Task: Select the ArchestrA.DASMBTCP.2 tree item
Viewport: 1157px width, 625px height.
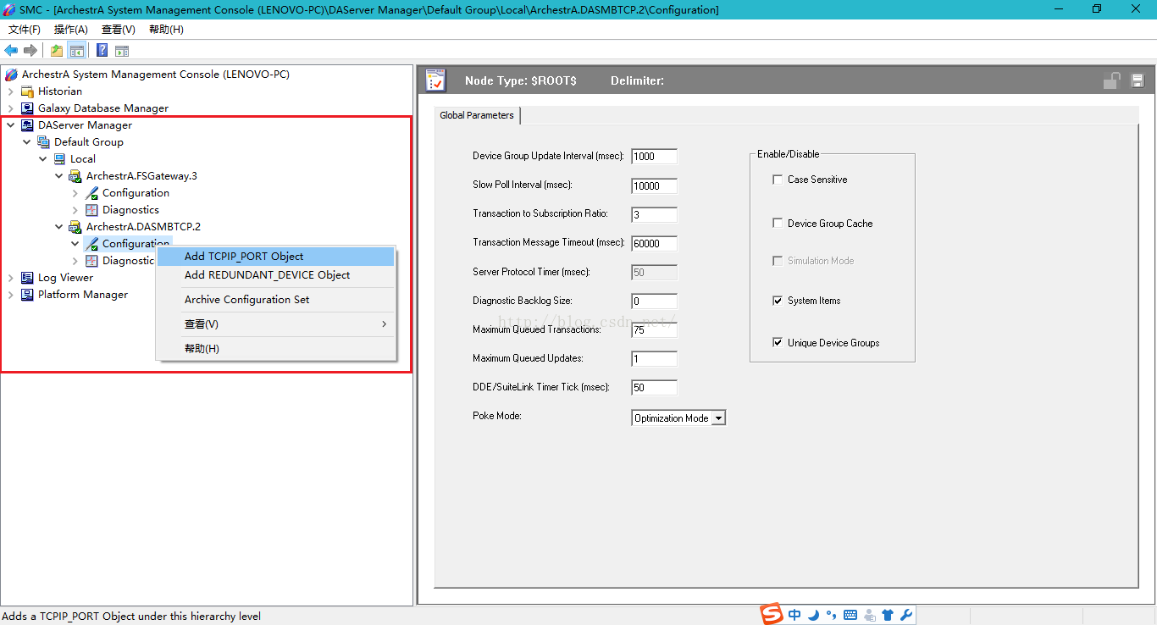Action: tap(143, 227)
